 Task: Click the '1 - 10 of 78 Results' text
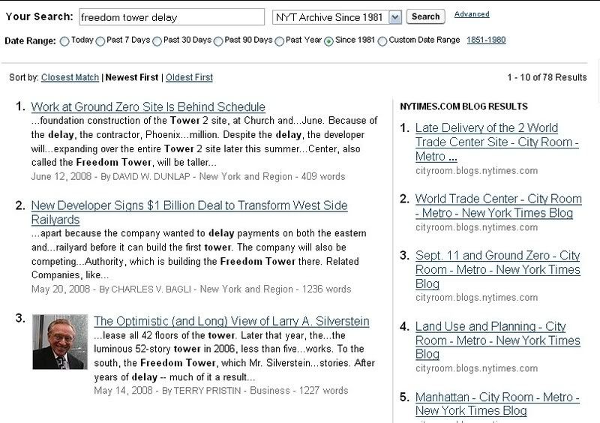(547, 77)
